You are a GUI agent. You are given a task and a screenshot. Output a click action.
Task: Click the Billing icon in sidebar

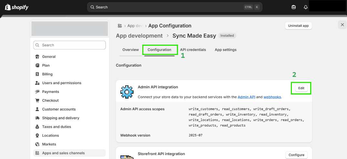coord(37,74)
